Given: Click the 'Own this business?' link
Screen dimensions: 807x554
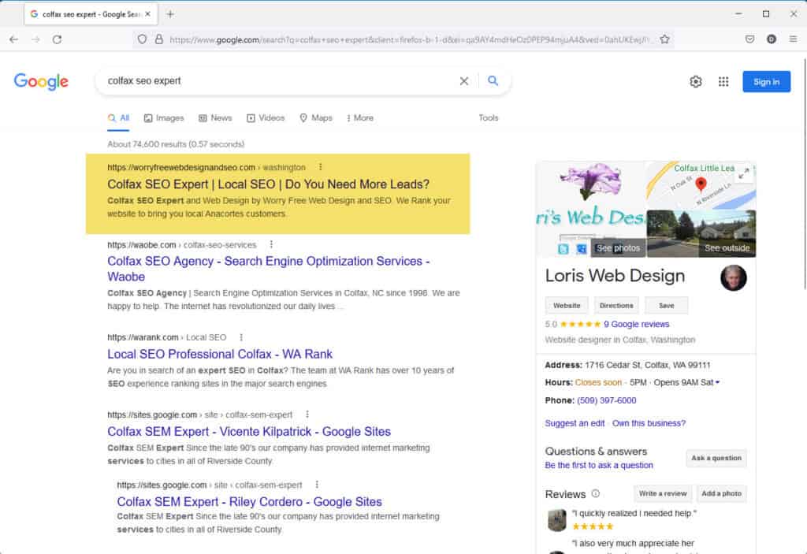Looking at the screenshot, I should [x=649, y=422].
